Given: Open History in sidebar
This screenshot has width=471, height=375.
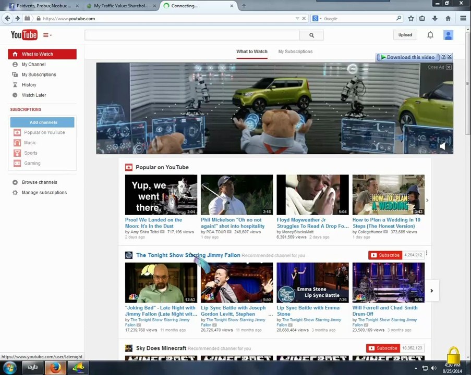Looking at the screenshot, I should 29,85.
